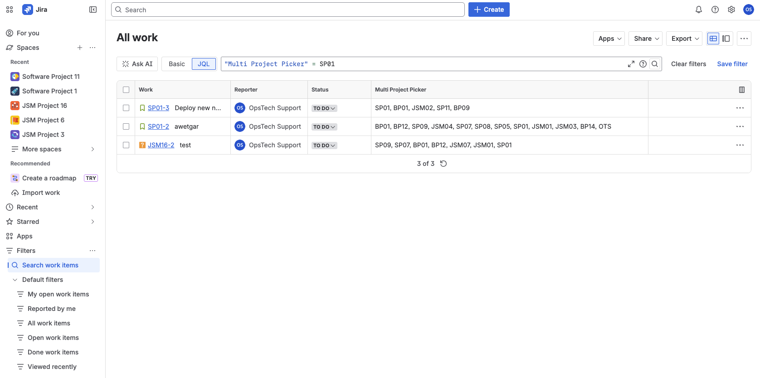The width and height of the screenshot is (760, 378).
Task: Click Ask AI button
Action: (x=137, y=64)
